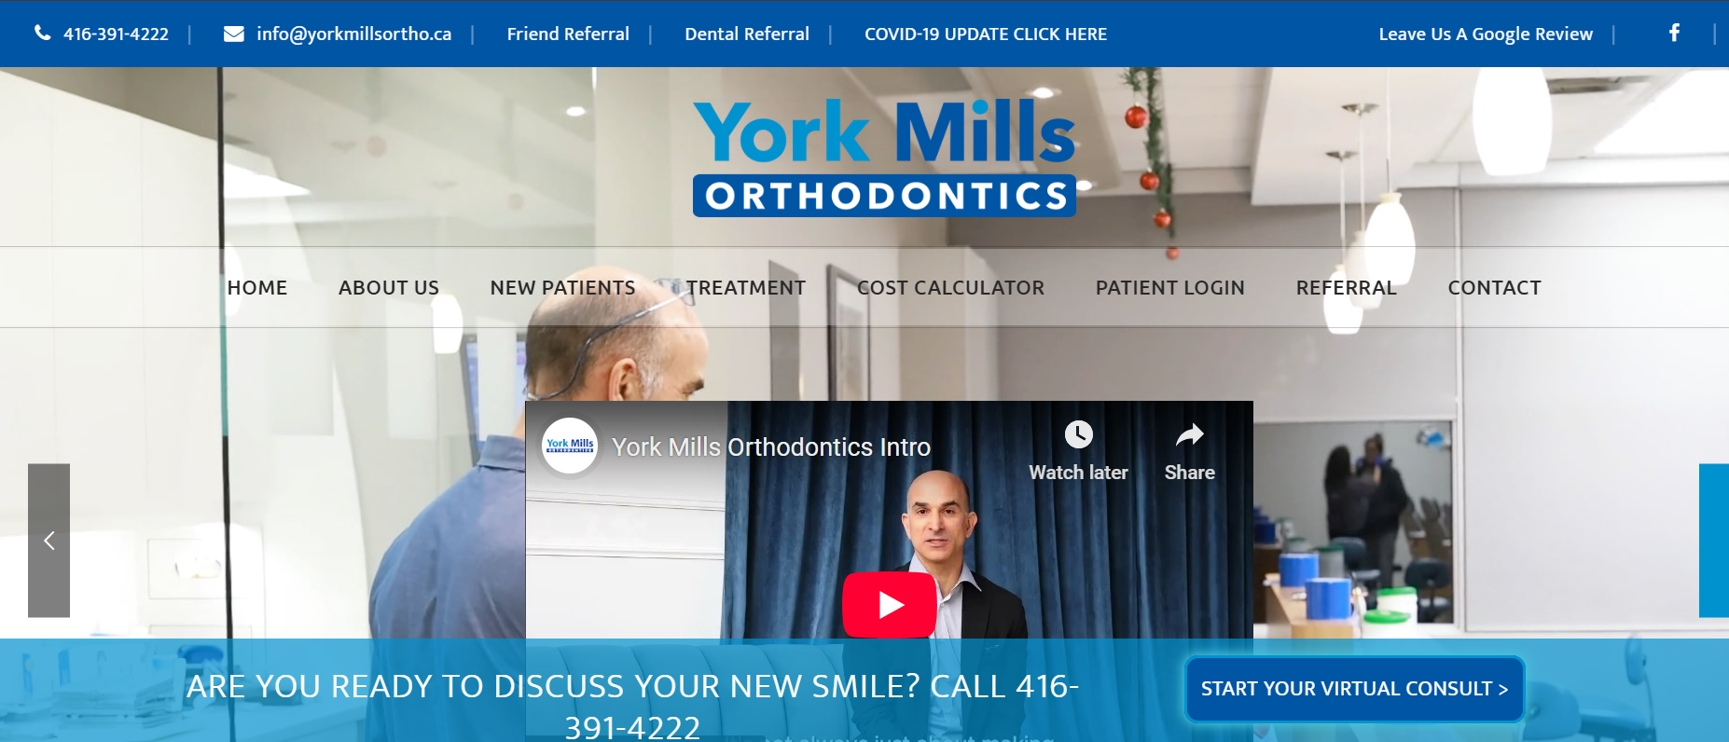Open the Friend Referral link

click(568, 34)
